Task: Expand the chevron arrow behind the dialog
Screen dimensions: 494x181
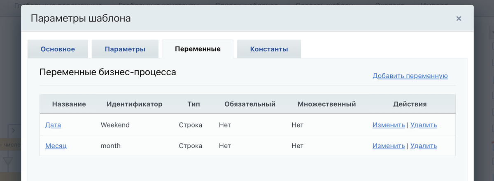Action: (13, 131)
